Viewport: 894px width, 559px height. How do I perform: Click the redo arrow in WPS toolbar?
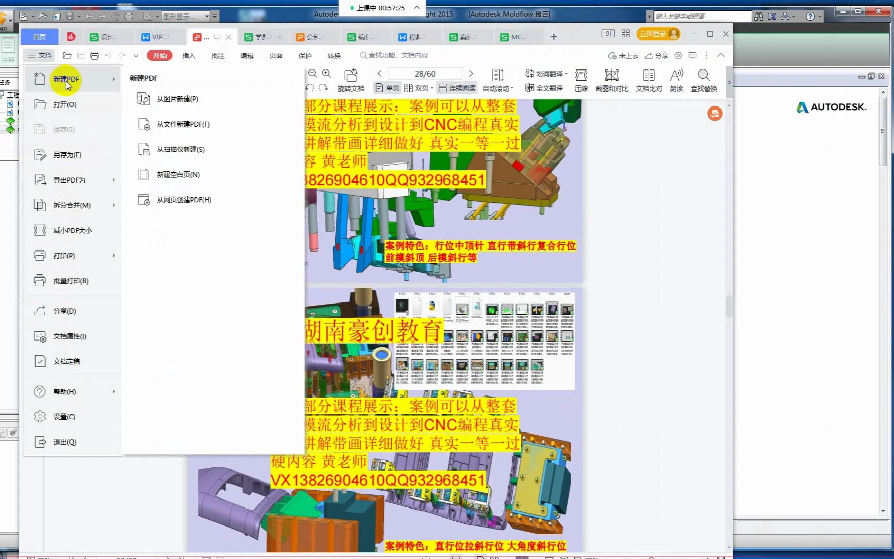pos(122,55)
